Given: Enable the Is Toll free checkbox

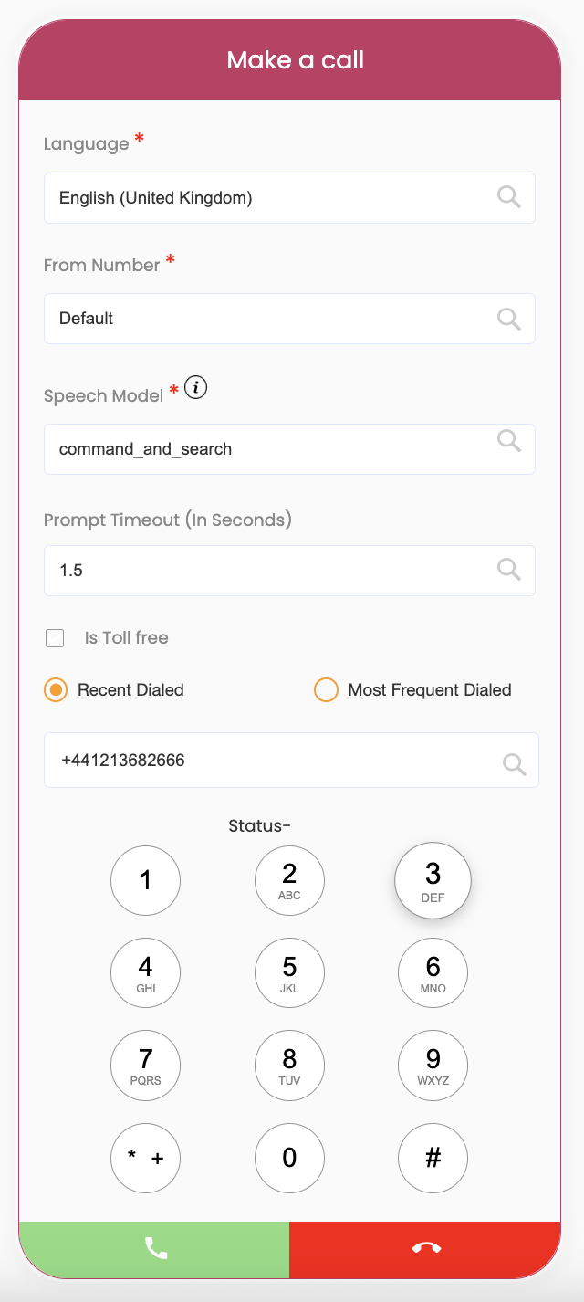Looking at the screenshot, I should (x=56, y=638).
